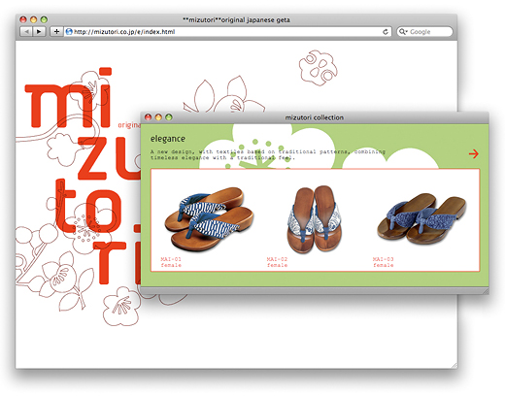Click the elegance collection heading
This screenshot has width=505, height=396.
168,139
